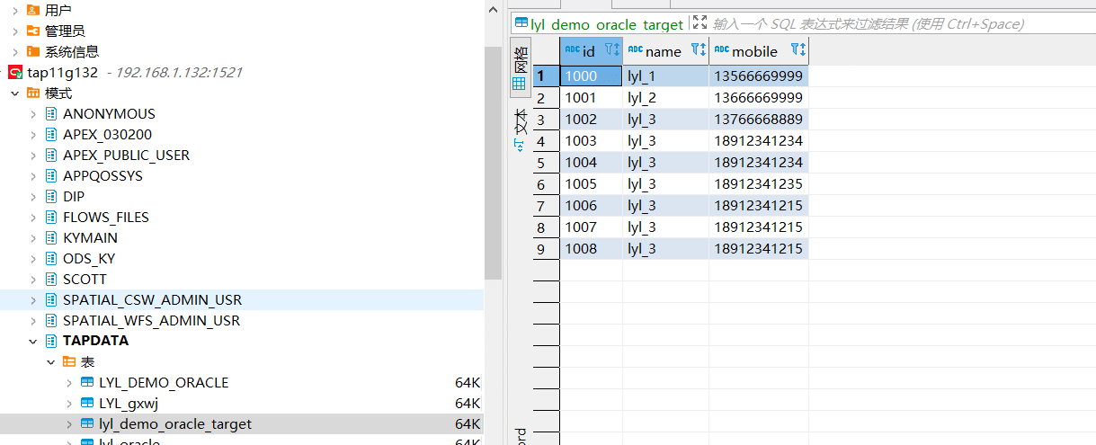Viewport: 1096px width, 445px height.
Task: Collapse the 模式 schemas folder
Action: 15,93
